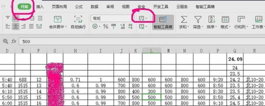
Task: Click the magnifier icon beside fx
Action: tap(5, 41)
